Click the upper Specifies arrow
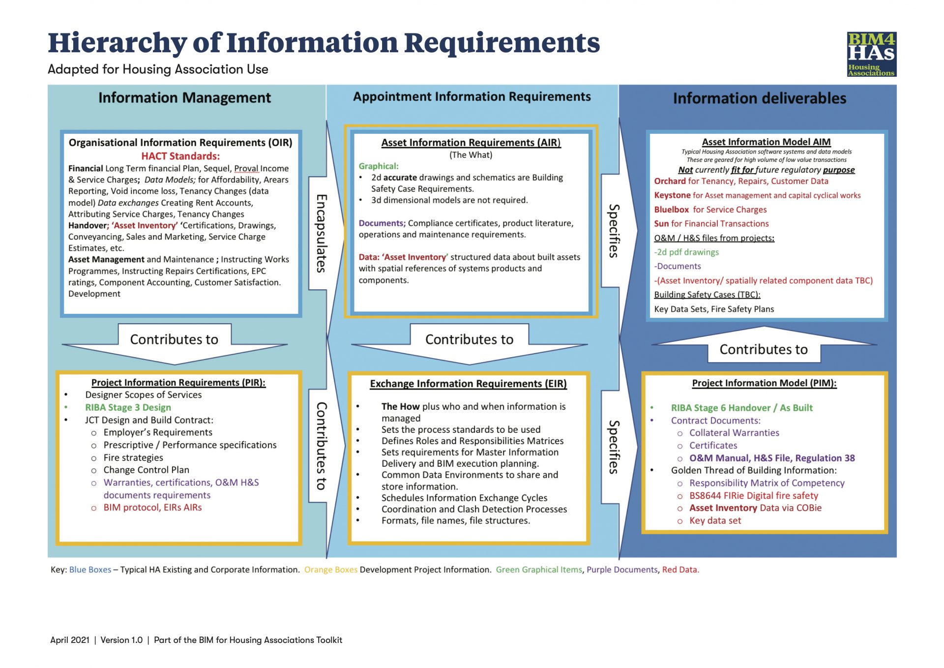944x668 pixels. 613,231
